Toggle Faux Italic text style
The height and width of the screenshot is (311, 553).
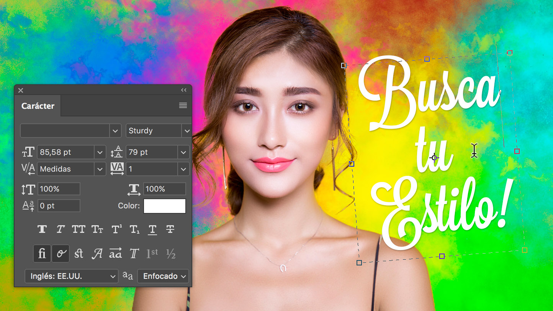(x=61, y=229)
